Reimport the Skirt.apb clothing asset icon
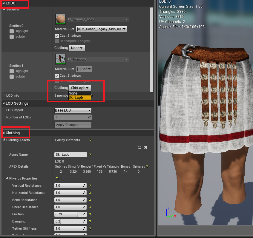Viewport: 253px width, 238px height. [140, 147]
